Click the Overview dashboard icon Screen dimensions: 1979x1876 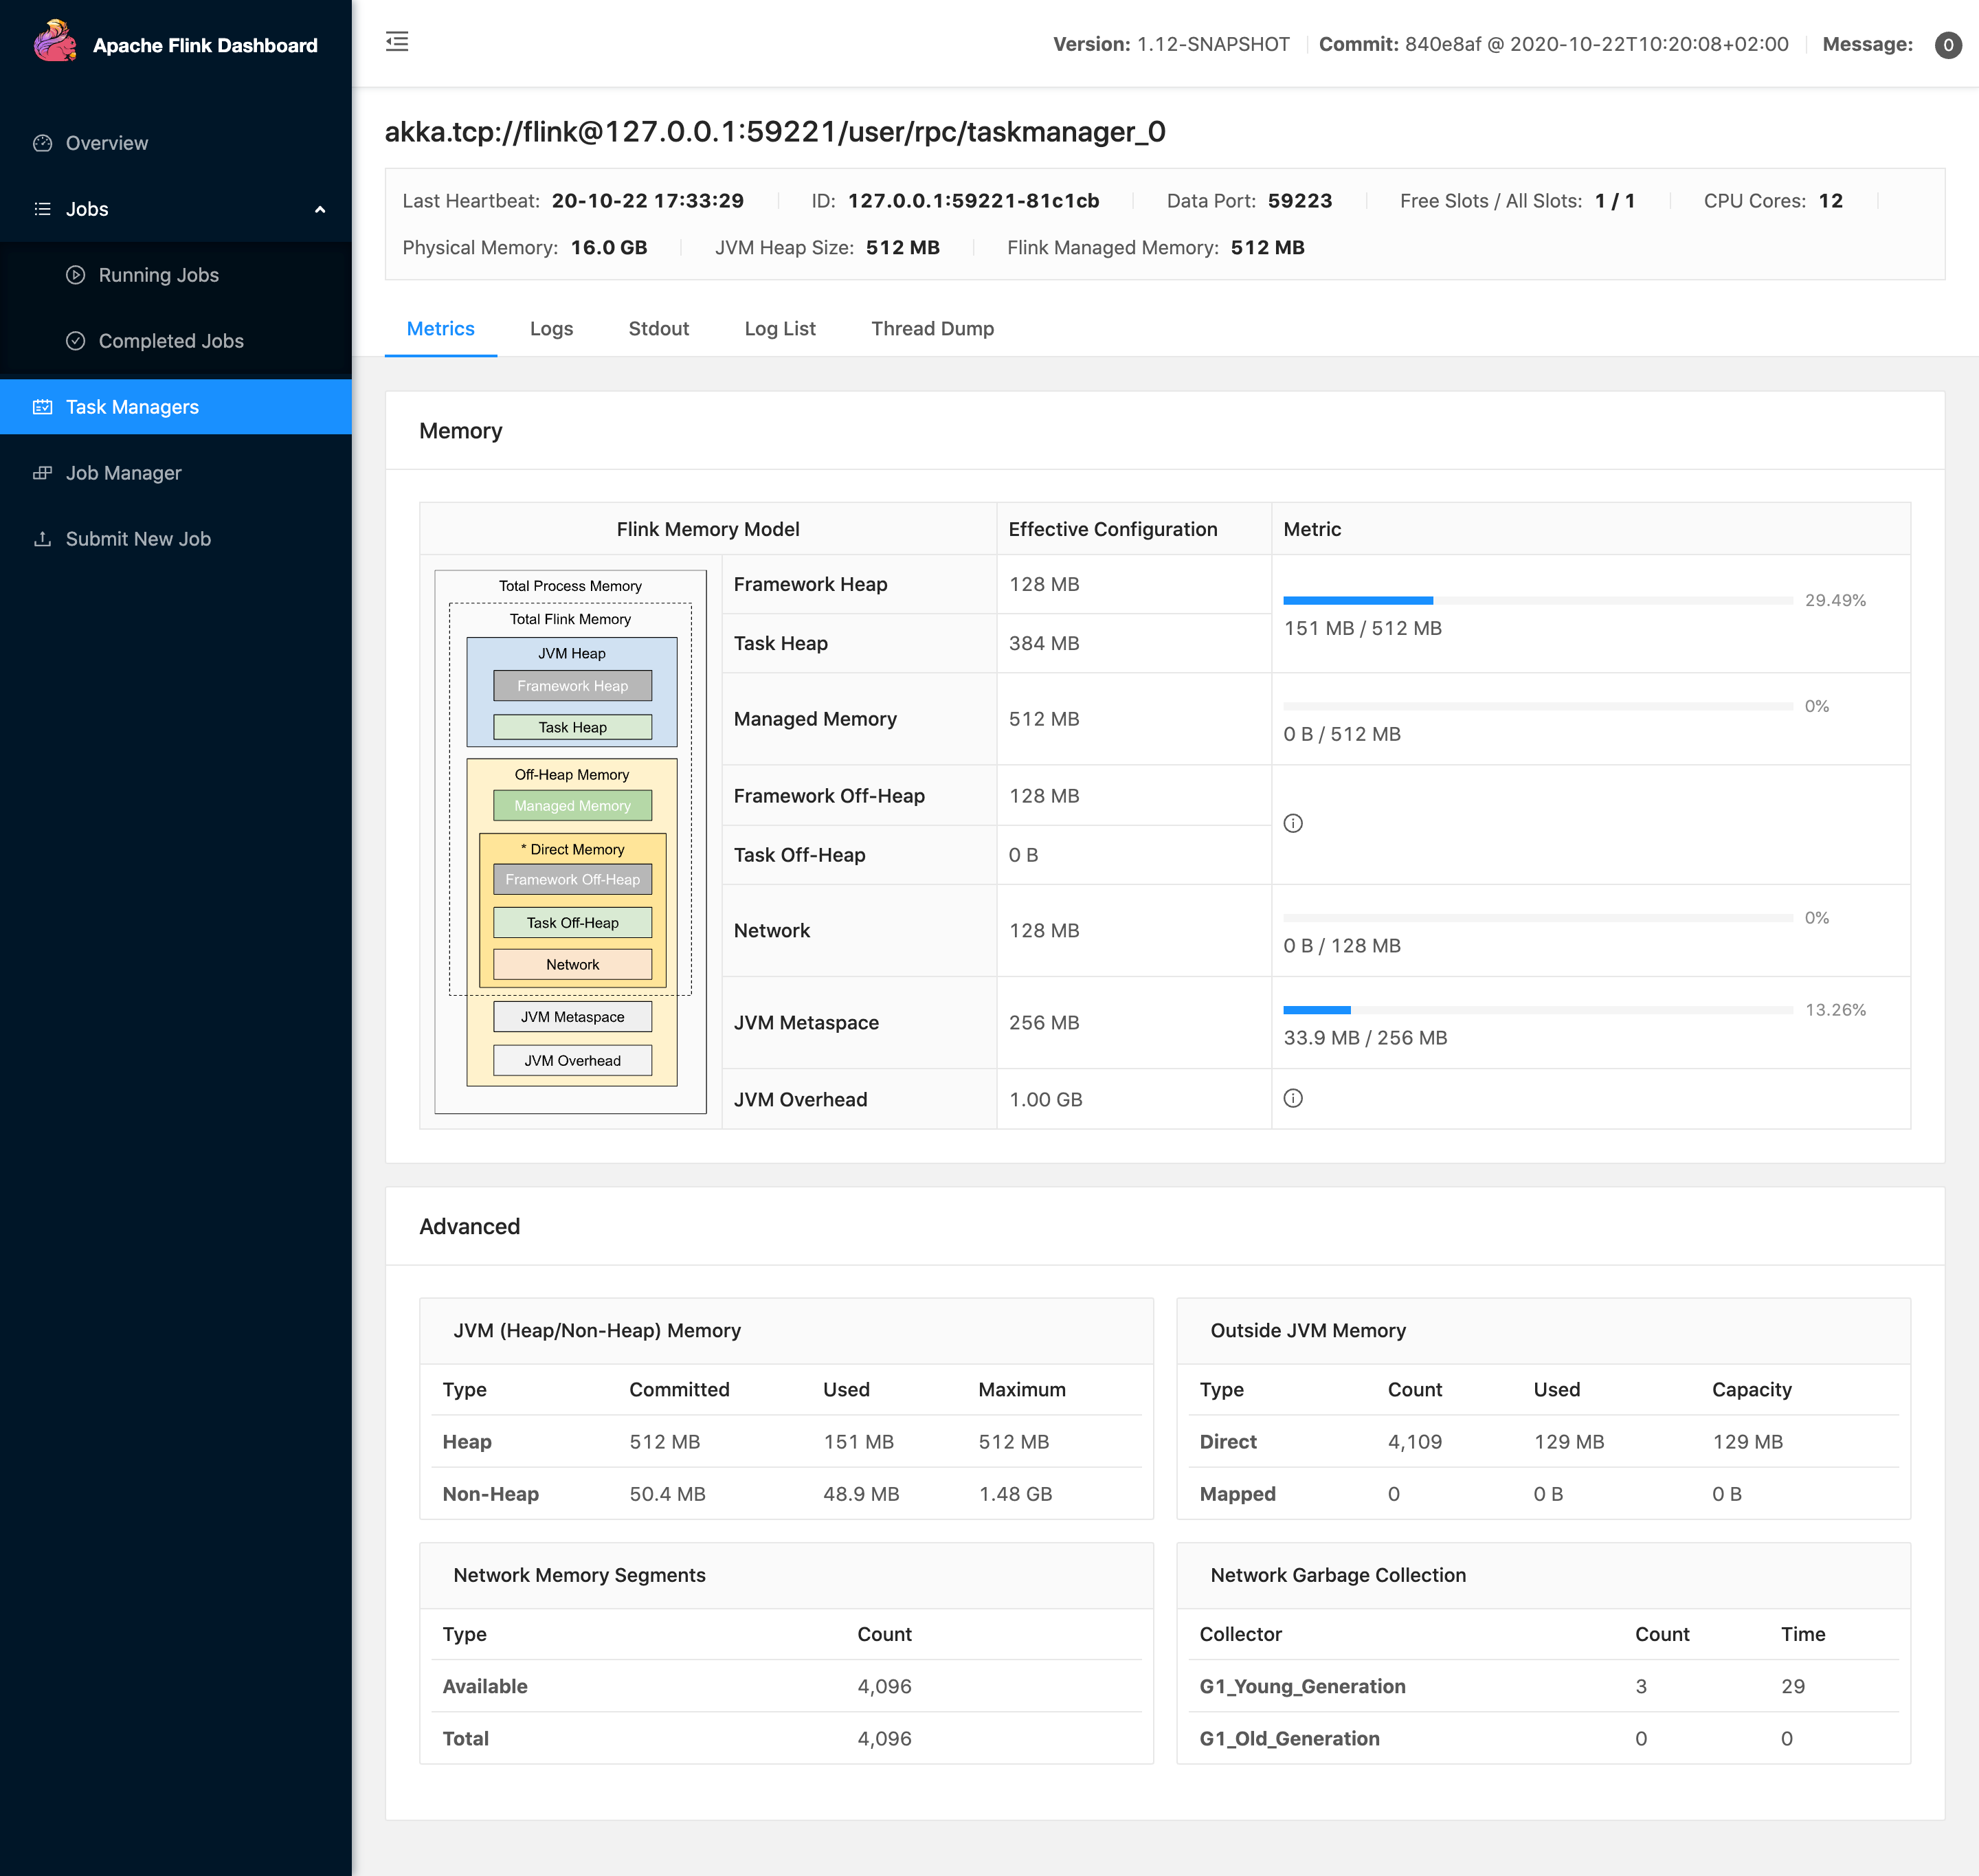[42, 143]
